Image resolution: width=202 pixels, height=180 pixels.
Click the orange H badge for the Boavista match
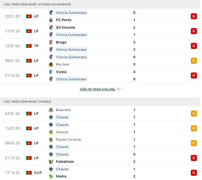tap(194, 114)
